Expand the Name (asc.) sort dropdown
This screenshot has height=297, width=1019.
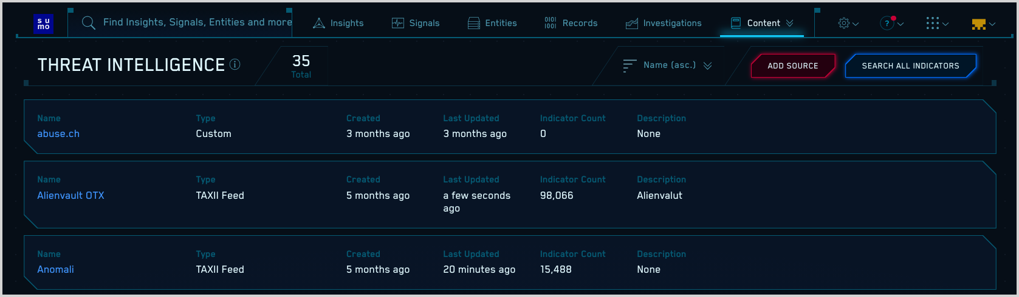[x=707, y=65]
